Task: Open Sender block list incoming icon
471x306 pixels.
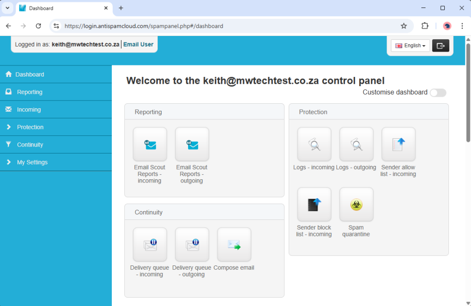Action: pos(314,204)
